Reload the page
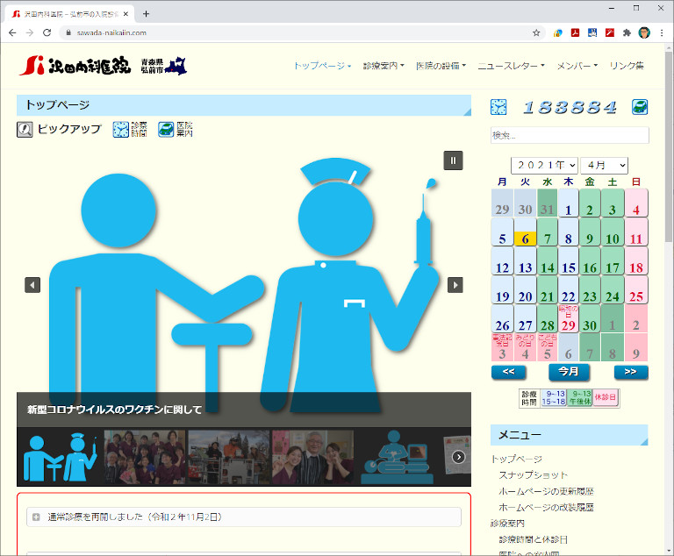674x556 pixels. [x=47, y=32]
